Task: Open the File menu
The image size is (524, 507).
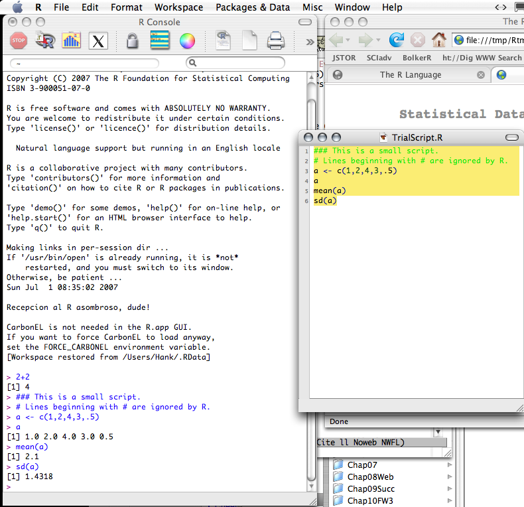Action: (x=62, y=7)
